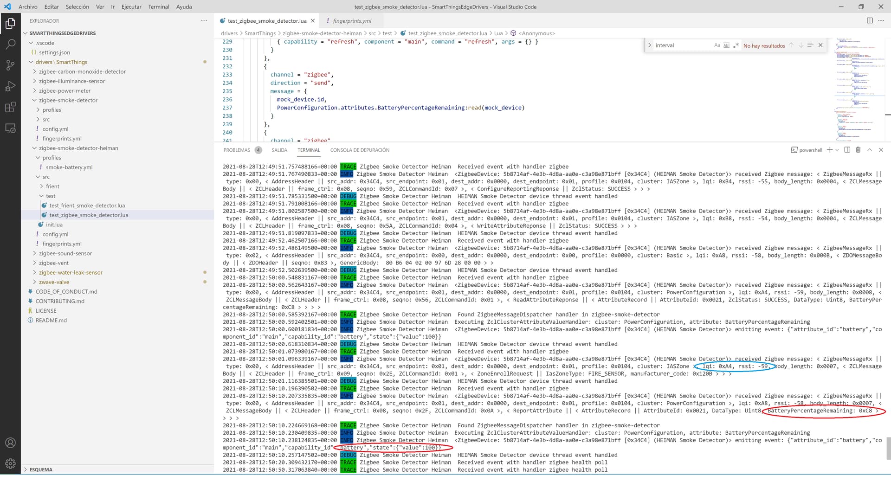Go to next find match arrow

tap(801, 45)
